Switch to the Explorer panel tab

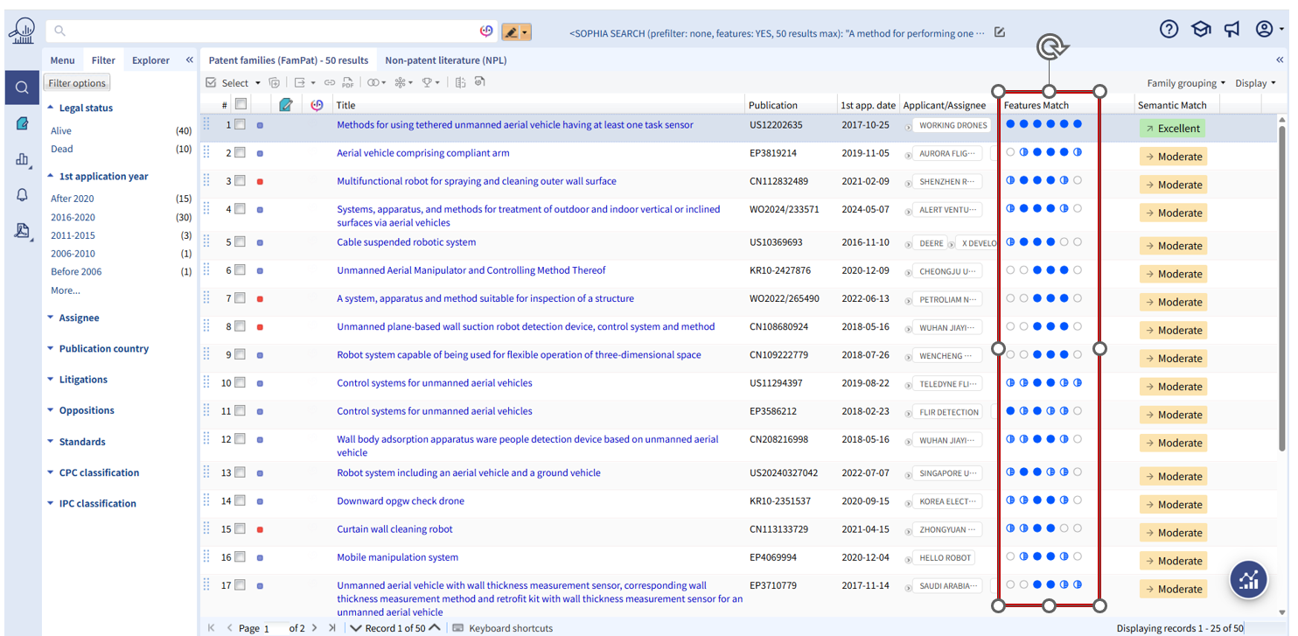(150, 60)
